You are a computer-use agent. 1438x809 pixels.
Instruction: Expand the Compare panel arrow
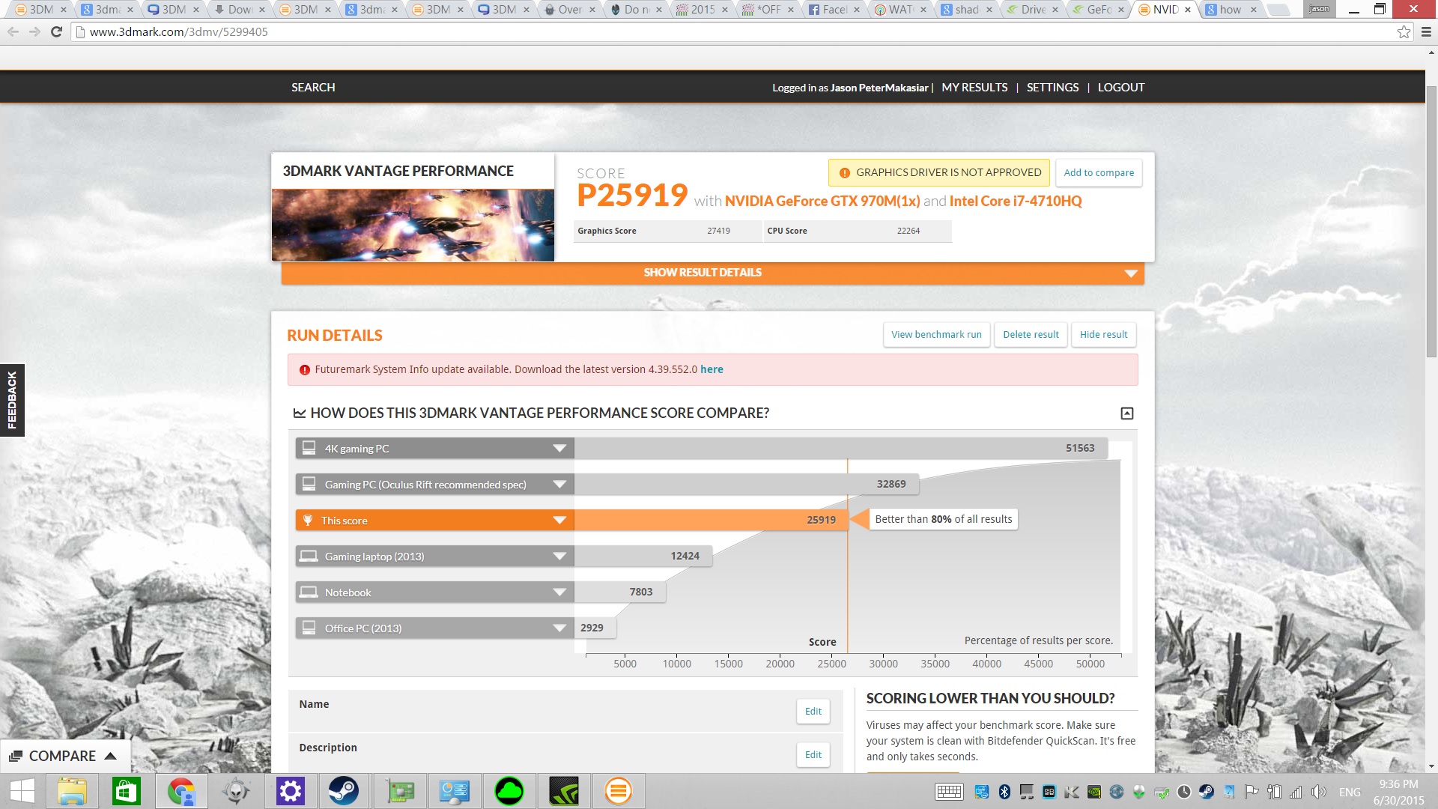(x=111, y=756)
